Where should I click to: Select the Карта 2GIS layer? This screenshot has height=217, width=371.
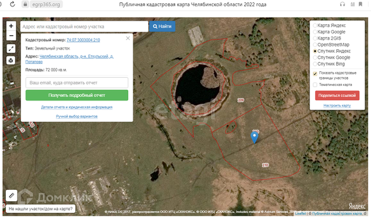click(315, 38)
